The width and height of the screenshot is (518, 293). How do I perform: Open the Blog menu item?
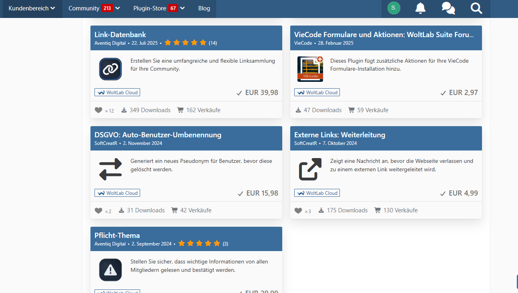(x=204, y=8)
